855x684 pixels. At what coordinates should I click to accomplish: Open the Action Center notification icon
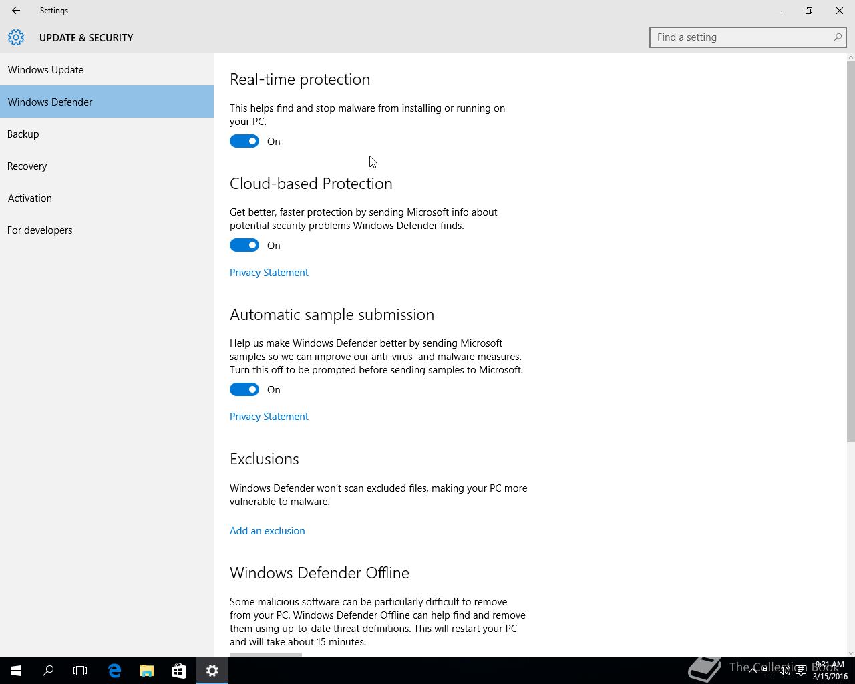point(800,671)
